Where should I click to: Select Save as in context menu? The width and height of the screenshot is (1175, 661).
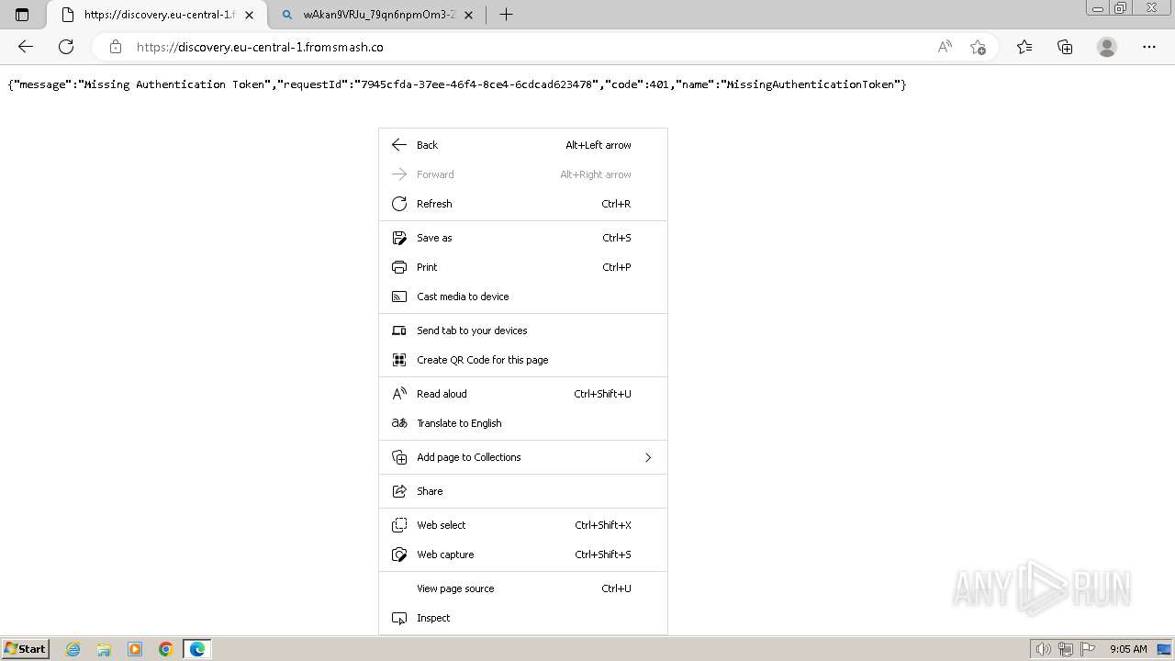click(523, 238)
